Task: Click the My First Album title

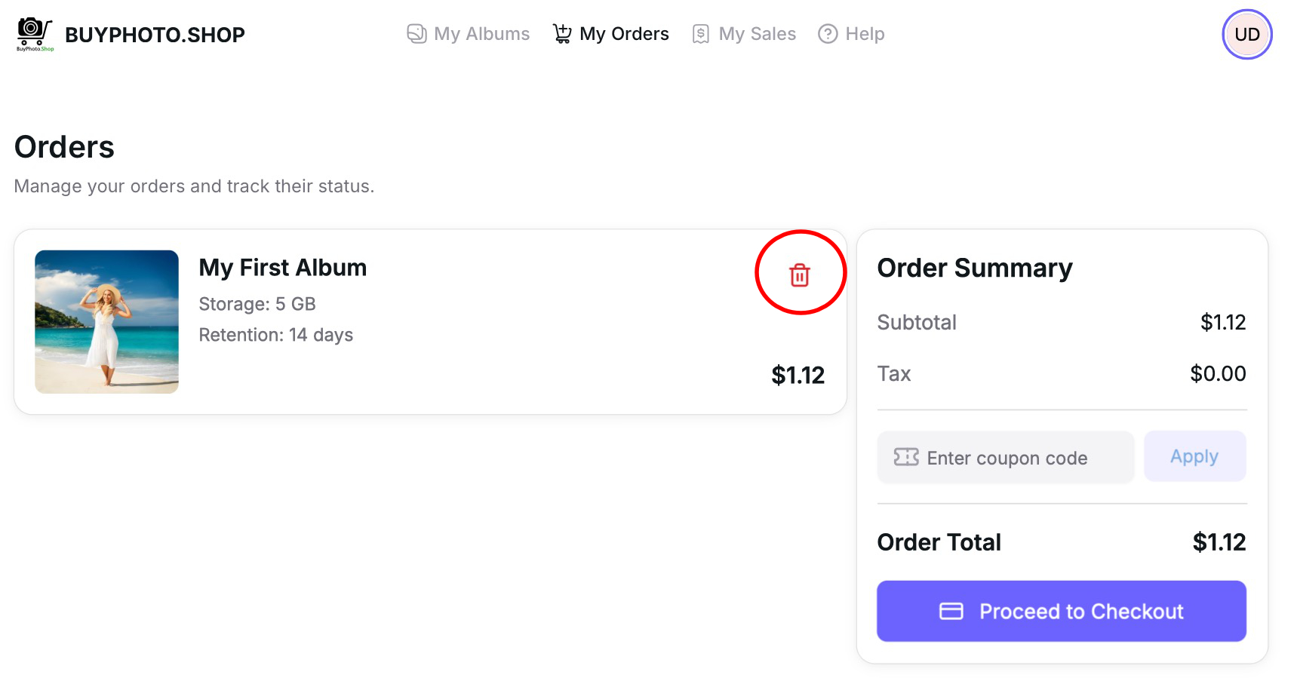Action: (x=283, y=268)
